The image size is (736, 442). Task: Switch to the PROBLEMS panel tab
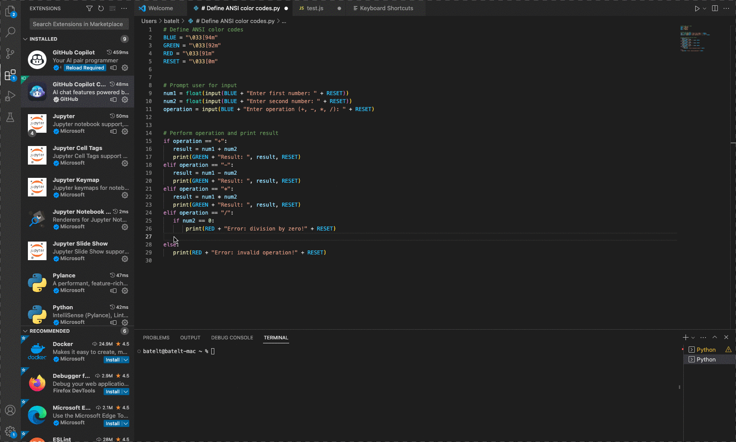click(156, 338)
